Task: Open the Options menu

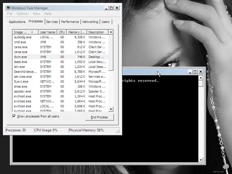Action: (x=23, y=14)
